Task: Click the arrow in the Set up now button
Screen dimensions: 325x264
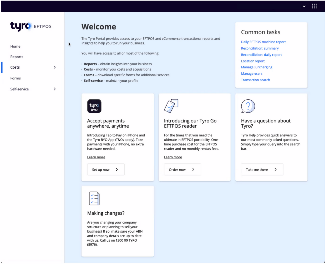Action: (117, 170)
